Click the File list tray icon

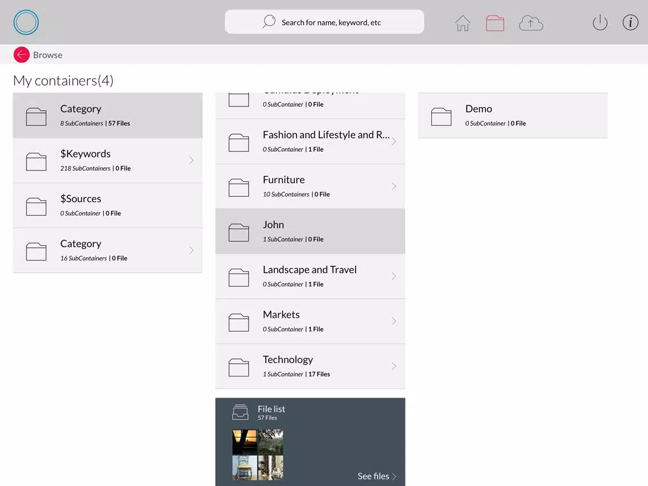(240, 412)
